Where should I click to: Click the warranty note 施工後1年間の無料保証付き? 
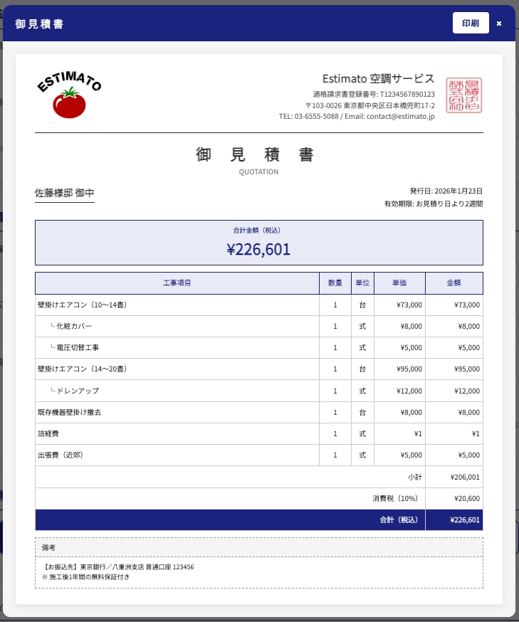click(85, 577)
